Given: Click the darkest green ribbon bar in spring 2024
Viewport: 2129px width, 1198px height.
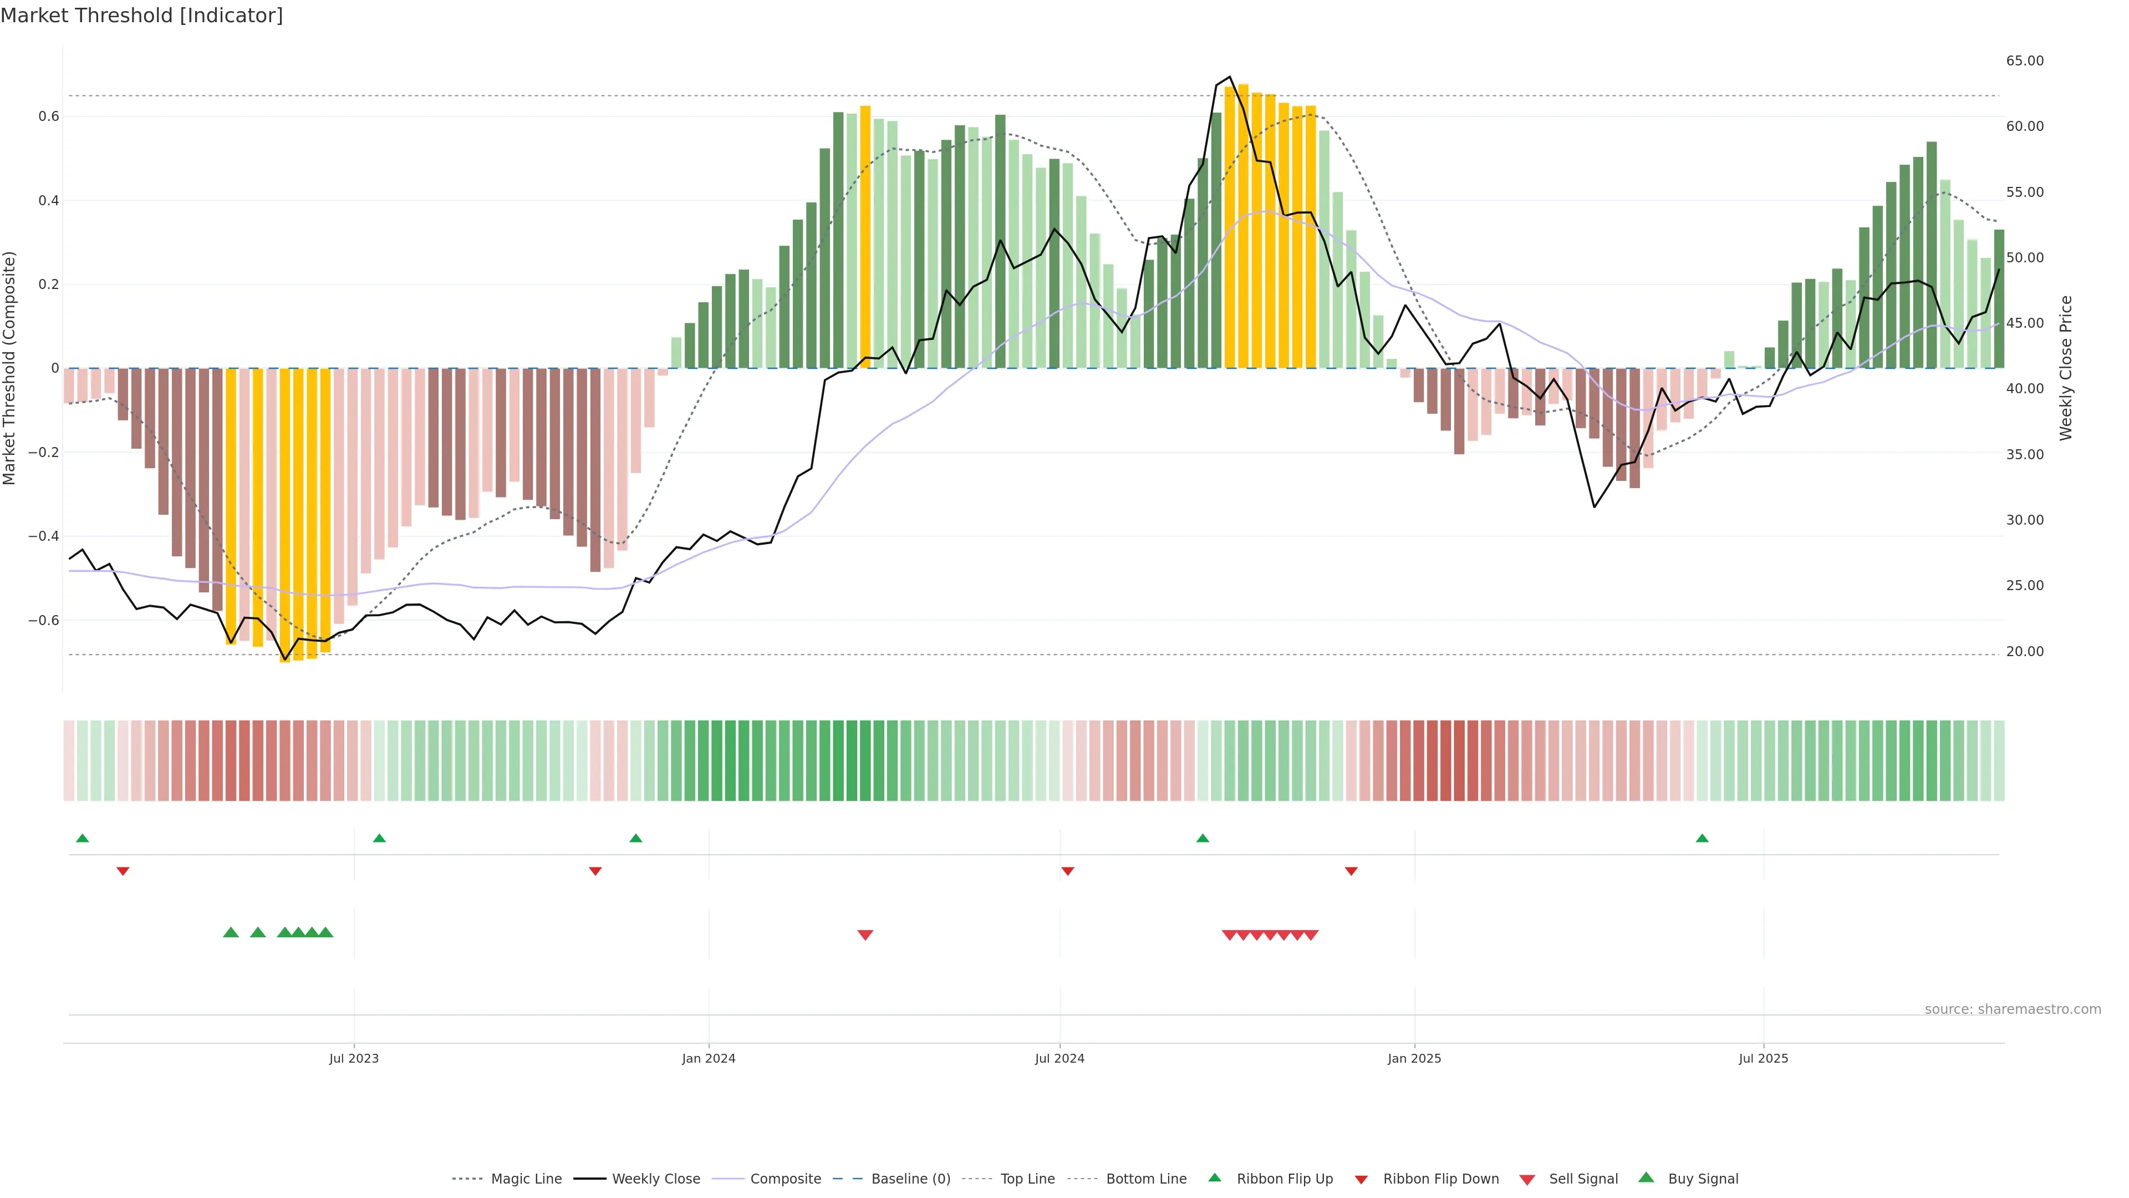Looking at the screenshot, I should pos(851,760).
